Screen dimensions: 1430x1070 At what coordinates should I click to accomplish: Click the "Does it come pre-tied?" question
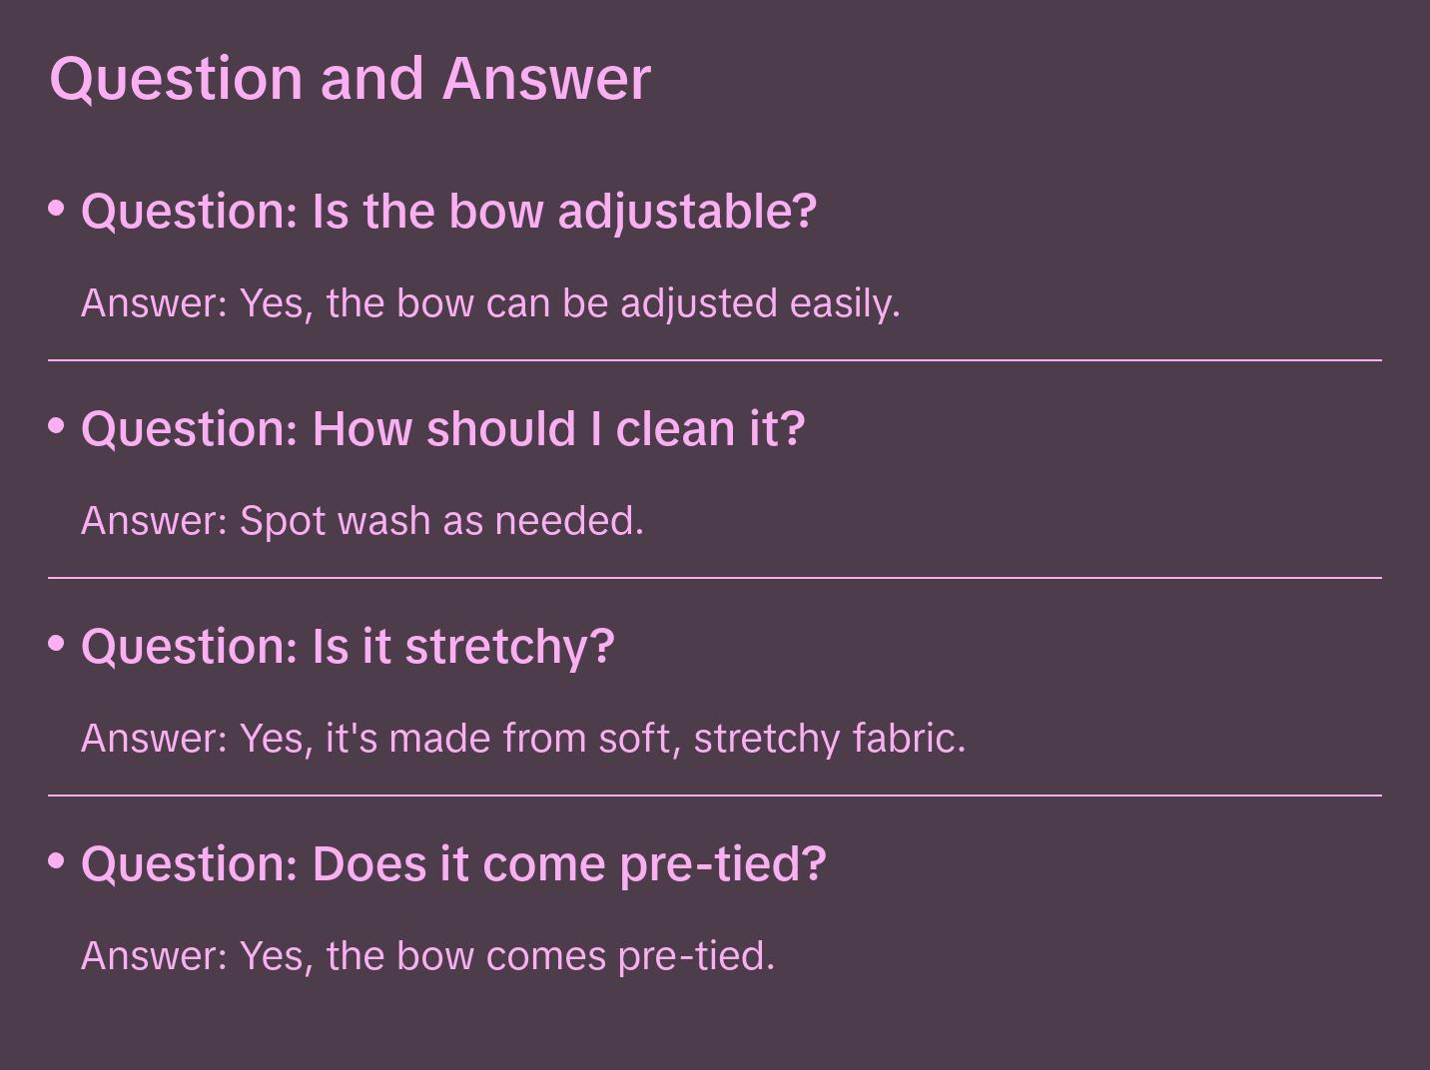coord(453,864)
